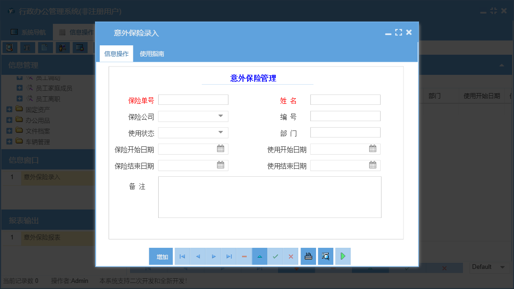Image resolution: width=514 pixels, height=289 pixels.
Task: Cancel editing with the red X icon
Action: (x=291, y=256)
